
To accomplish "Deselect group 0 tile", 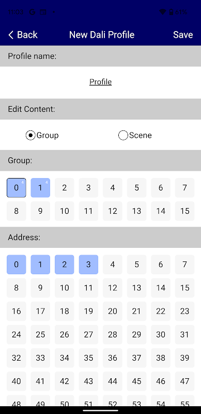I will (17, 188).
